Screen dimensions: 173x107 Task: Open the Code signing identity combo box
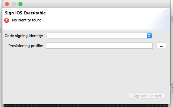pyautogui.click(x=99, y=35)
